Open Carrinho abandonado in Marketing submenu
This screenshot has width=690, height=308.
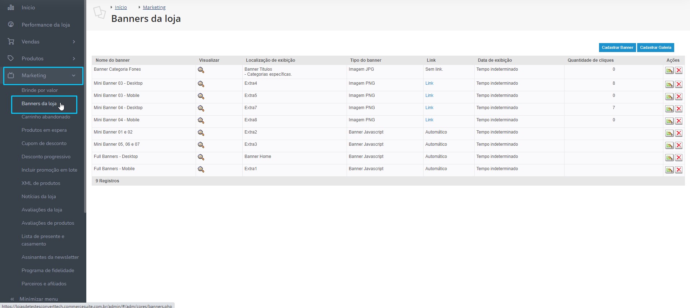pyautogui.click(x=46, y=117)
